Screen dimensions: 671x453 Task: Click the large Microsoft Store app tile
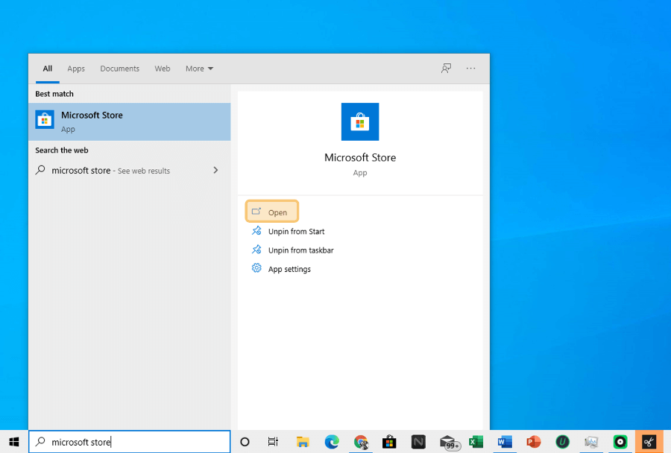(x=360, y=121)
